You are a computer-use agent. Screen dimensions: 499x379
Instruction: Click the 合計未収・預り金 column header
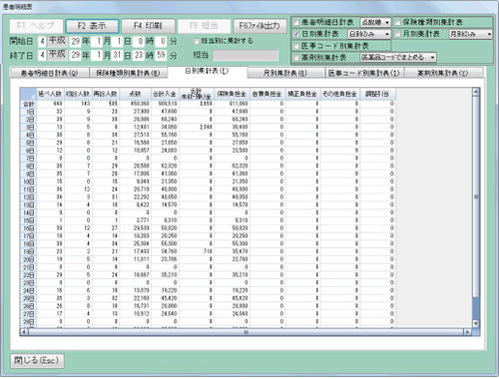(x=197, y=94)
